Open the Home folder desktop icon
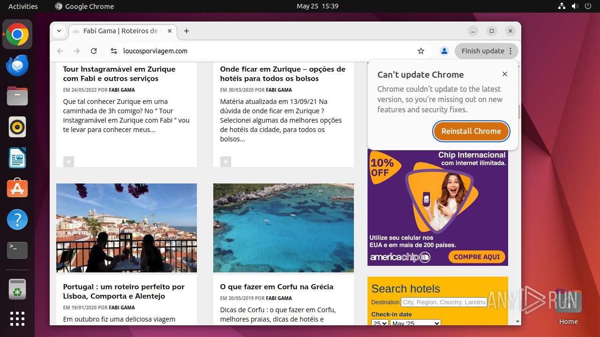Image resolution: width=600 pixels, height=337 pixels. 568,307
